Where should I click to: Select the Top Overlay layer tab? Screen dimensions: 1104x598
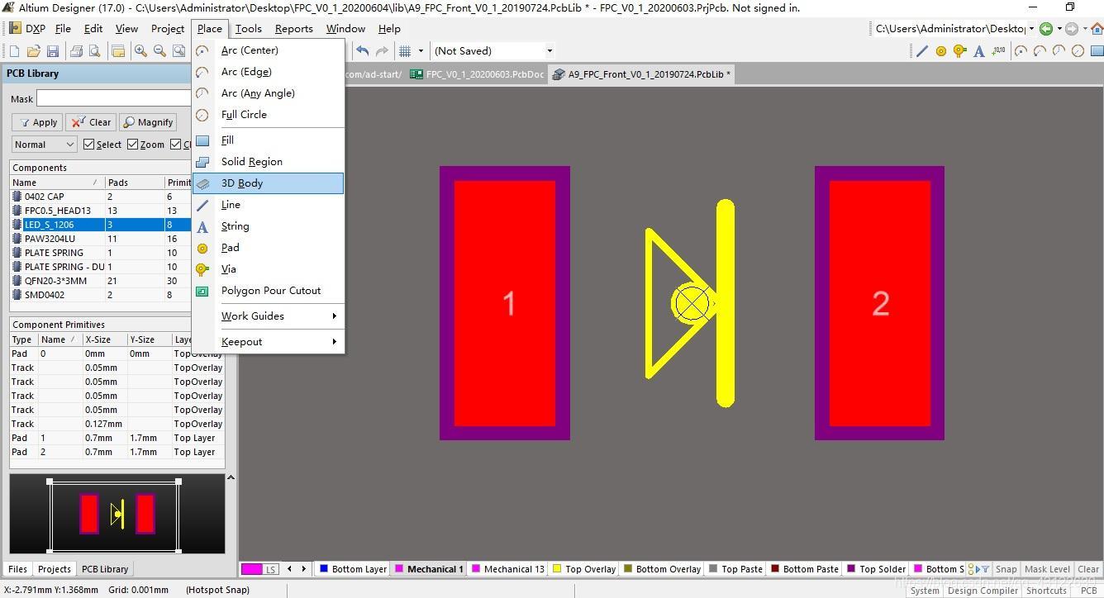point(583,569)
